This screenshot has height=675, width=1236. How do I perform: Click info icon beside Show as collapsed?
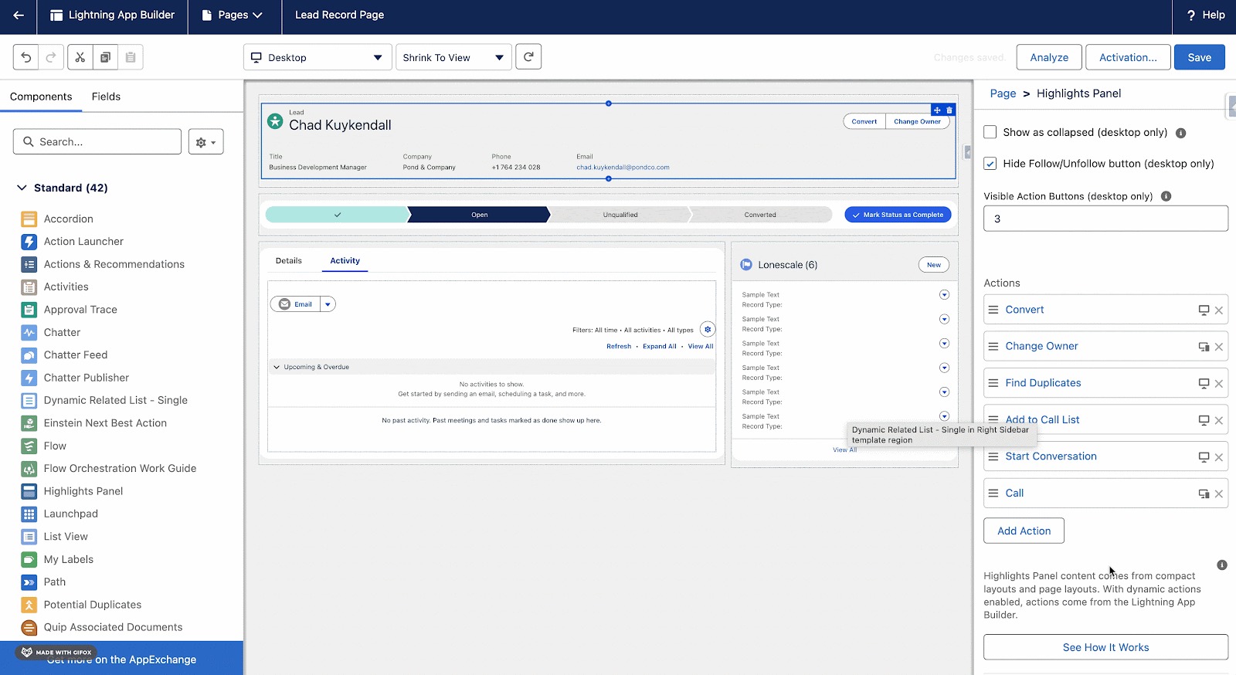click(1180, 133)
